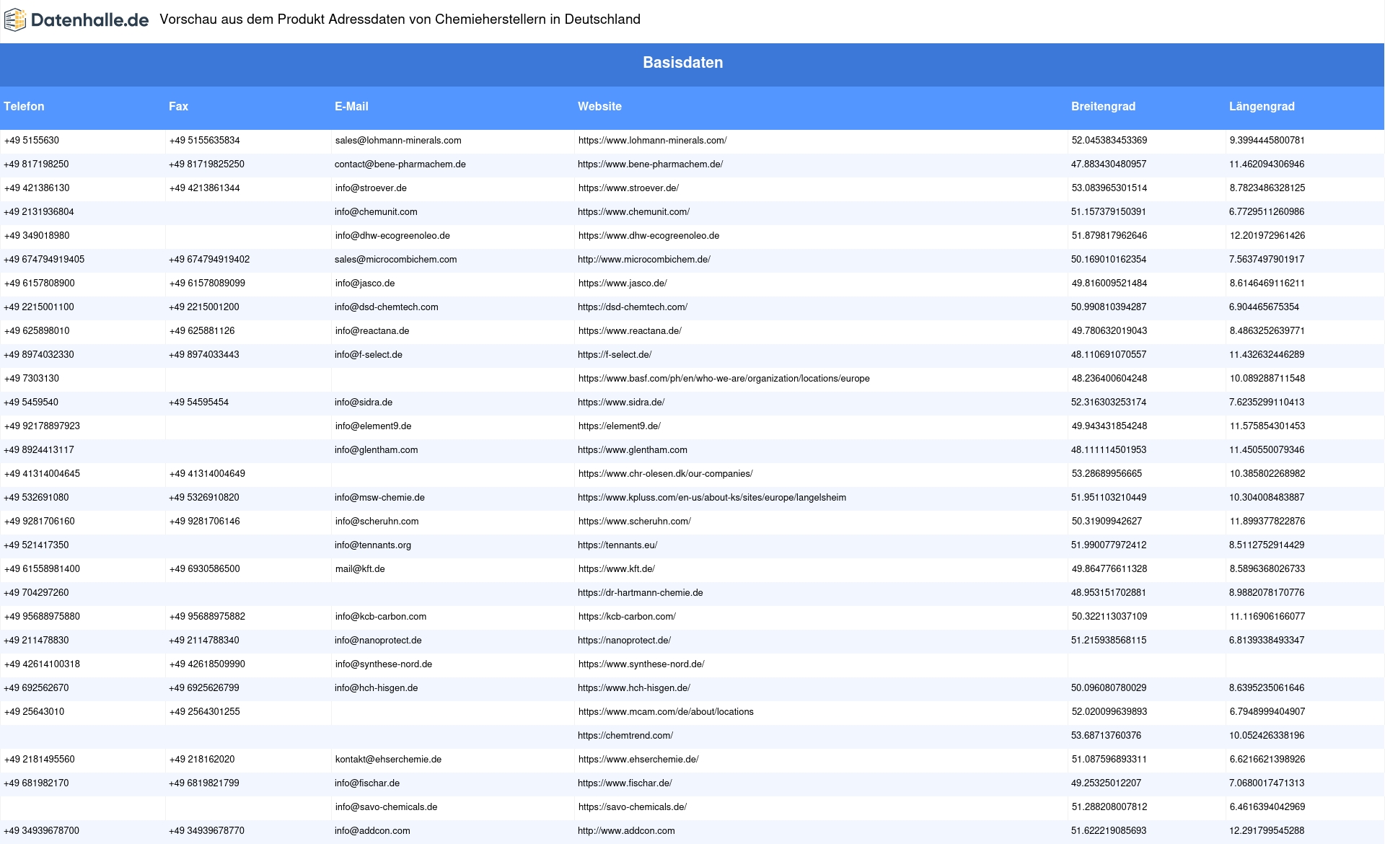
Task: Open the dr-hartmann-chemie.de website link
Action: tap(641, 593)
